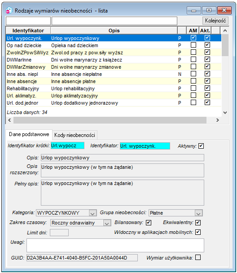The width and height of the screenshot is (237, 273).
Task: Click the horizontal scrollbar right arrow
Action: point(218,120)
